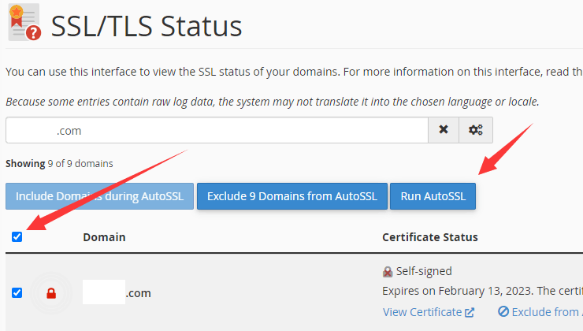Sort table by Domain column header
Viewport: 583px width, 331px height.
104,237
